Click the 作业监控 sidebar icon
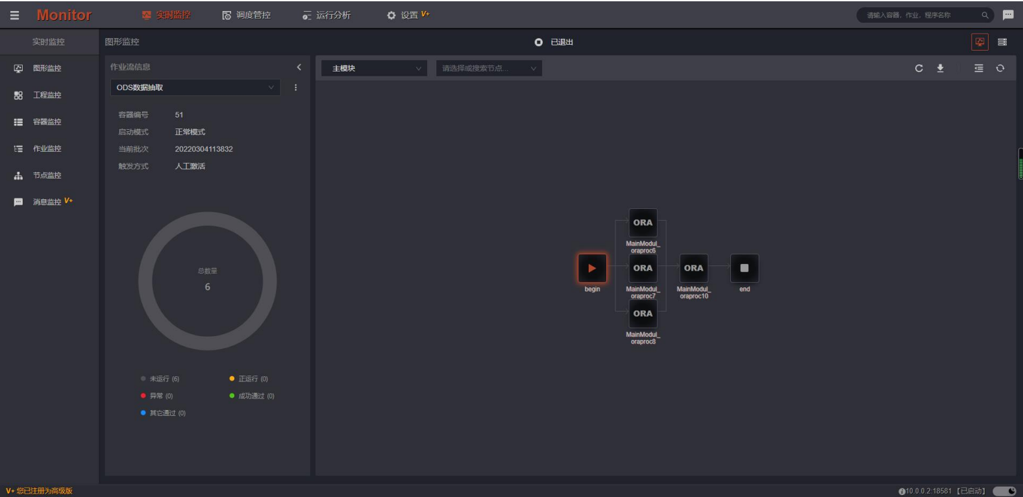The image size is (1023, 497). coord(18,149)
